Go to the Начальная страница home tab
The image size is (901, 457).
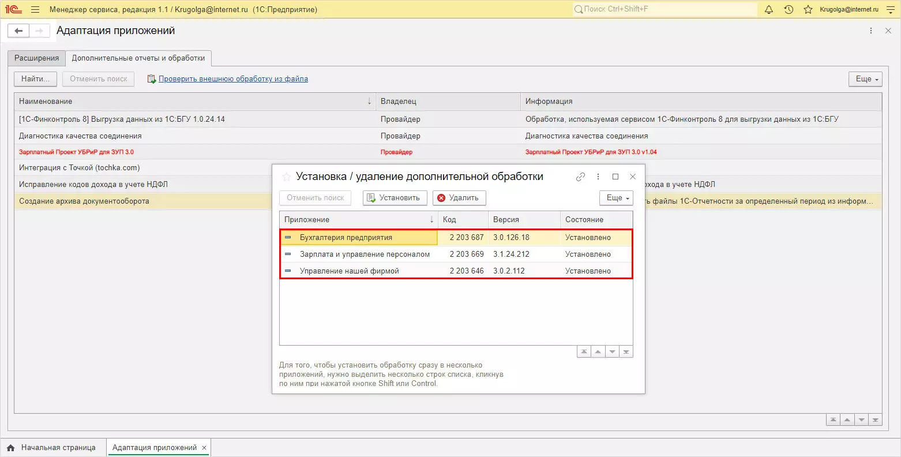click(52, 448)
